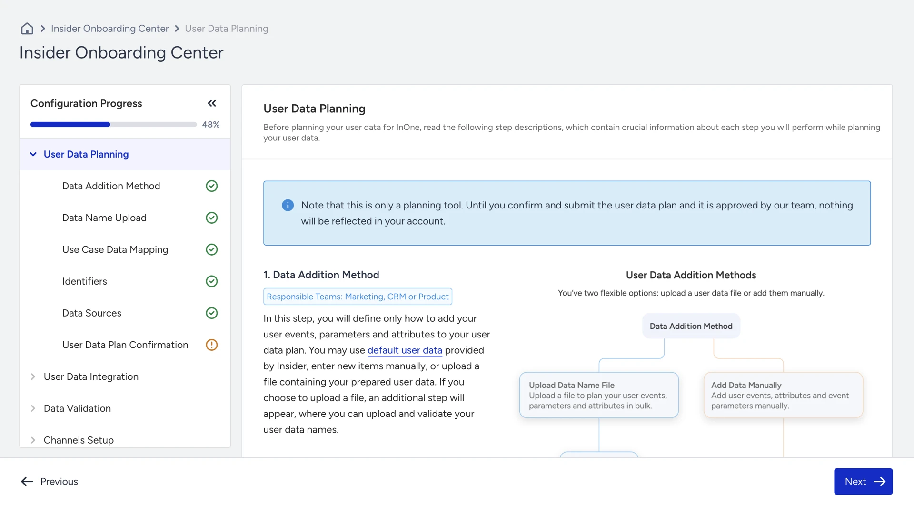Click the checkmark icon for Data Addition Method
This screenshot has height=505, width=914.
(211, 186)
